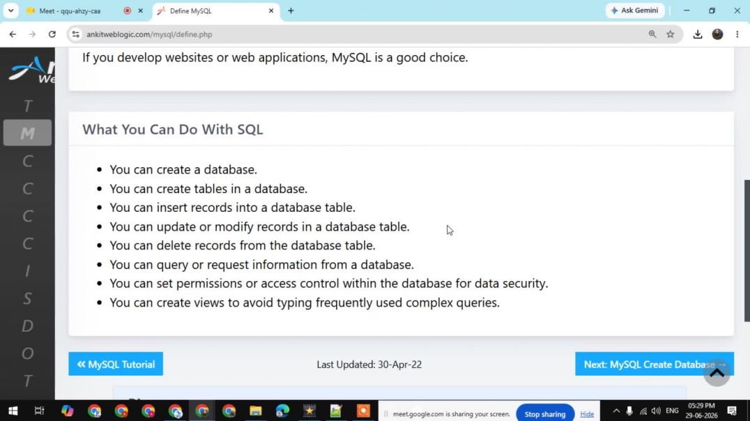
Task: Open the Copilot taskbar icon
Action: [x=68, y=411]
